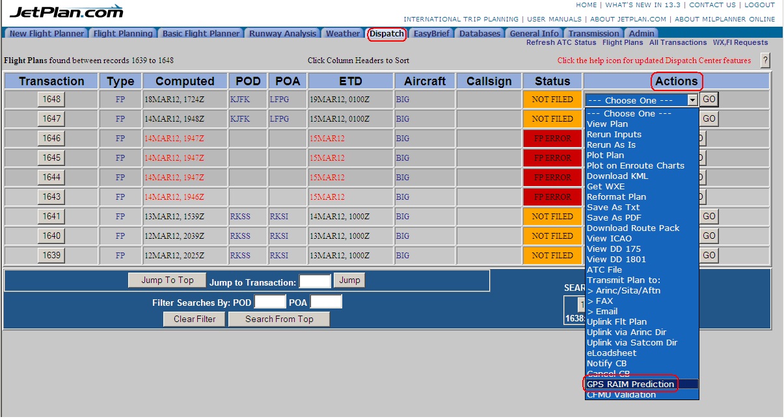
Task: Focus the POA filter input box
Action: tap(326, 303)
